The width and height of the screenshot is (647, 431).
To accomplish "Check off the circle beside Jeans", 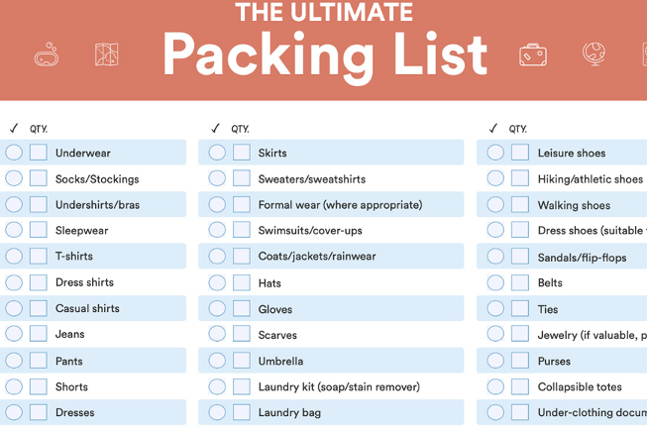I will pos(14,334).
